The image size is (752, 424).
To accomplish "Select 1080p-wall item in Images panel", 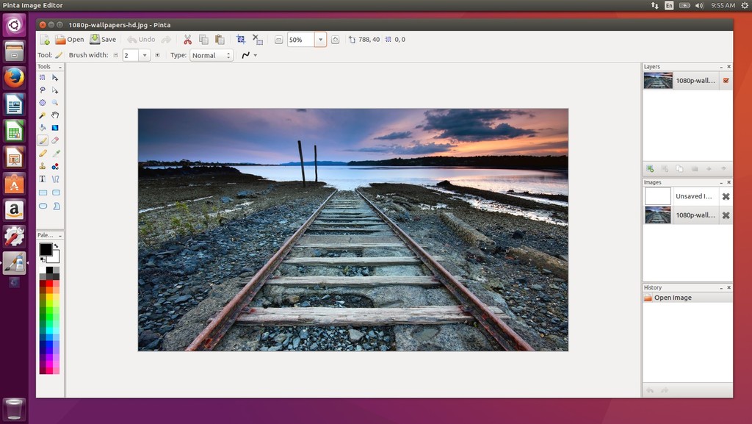I will [687, 215].
